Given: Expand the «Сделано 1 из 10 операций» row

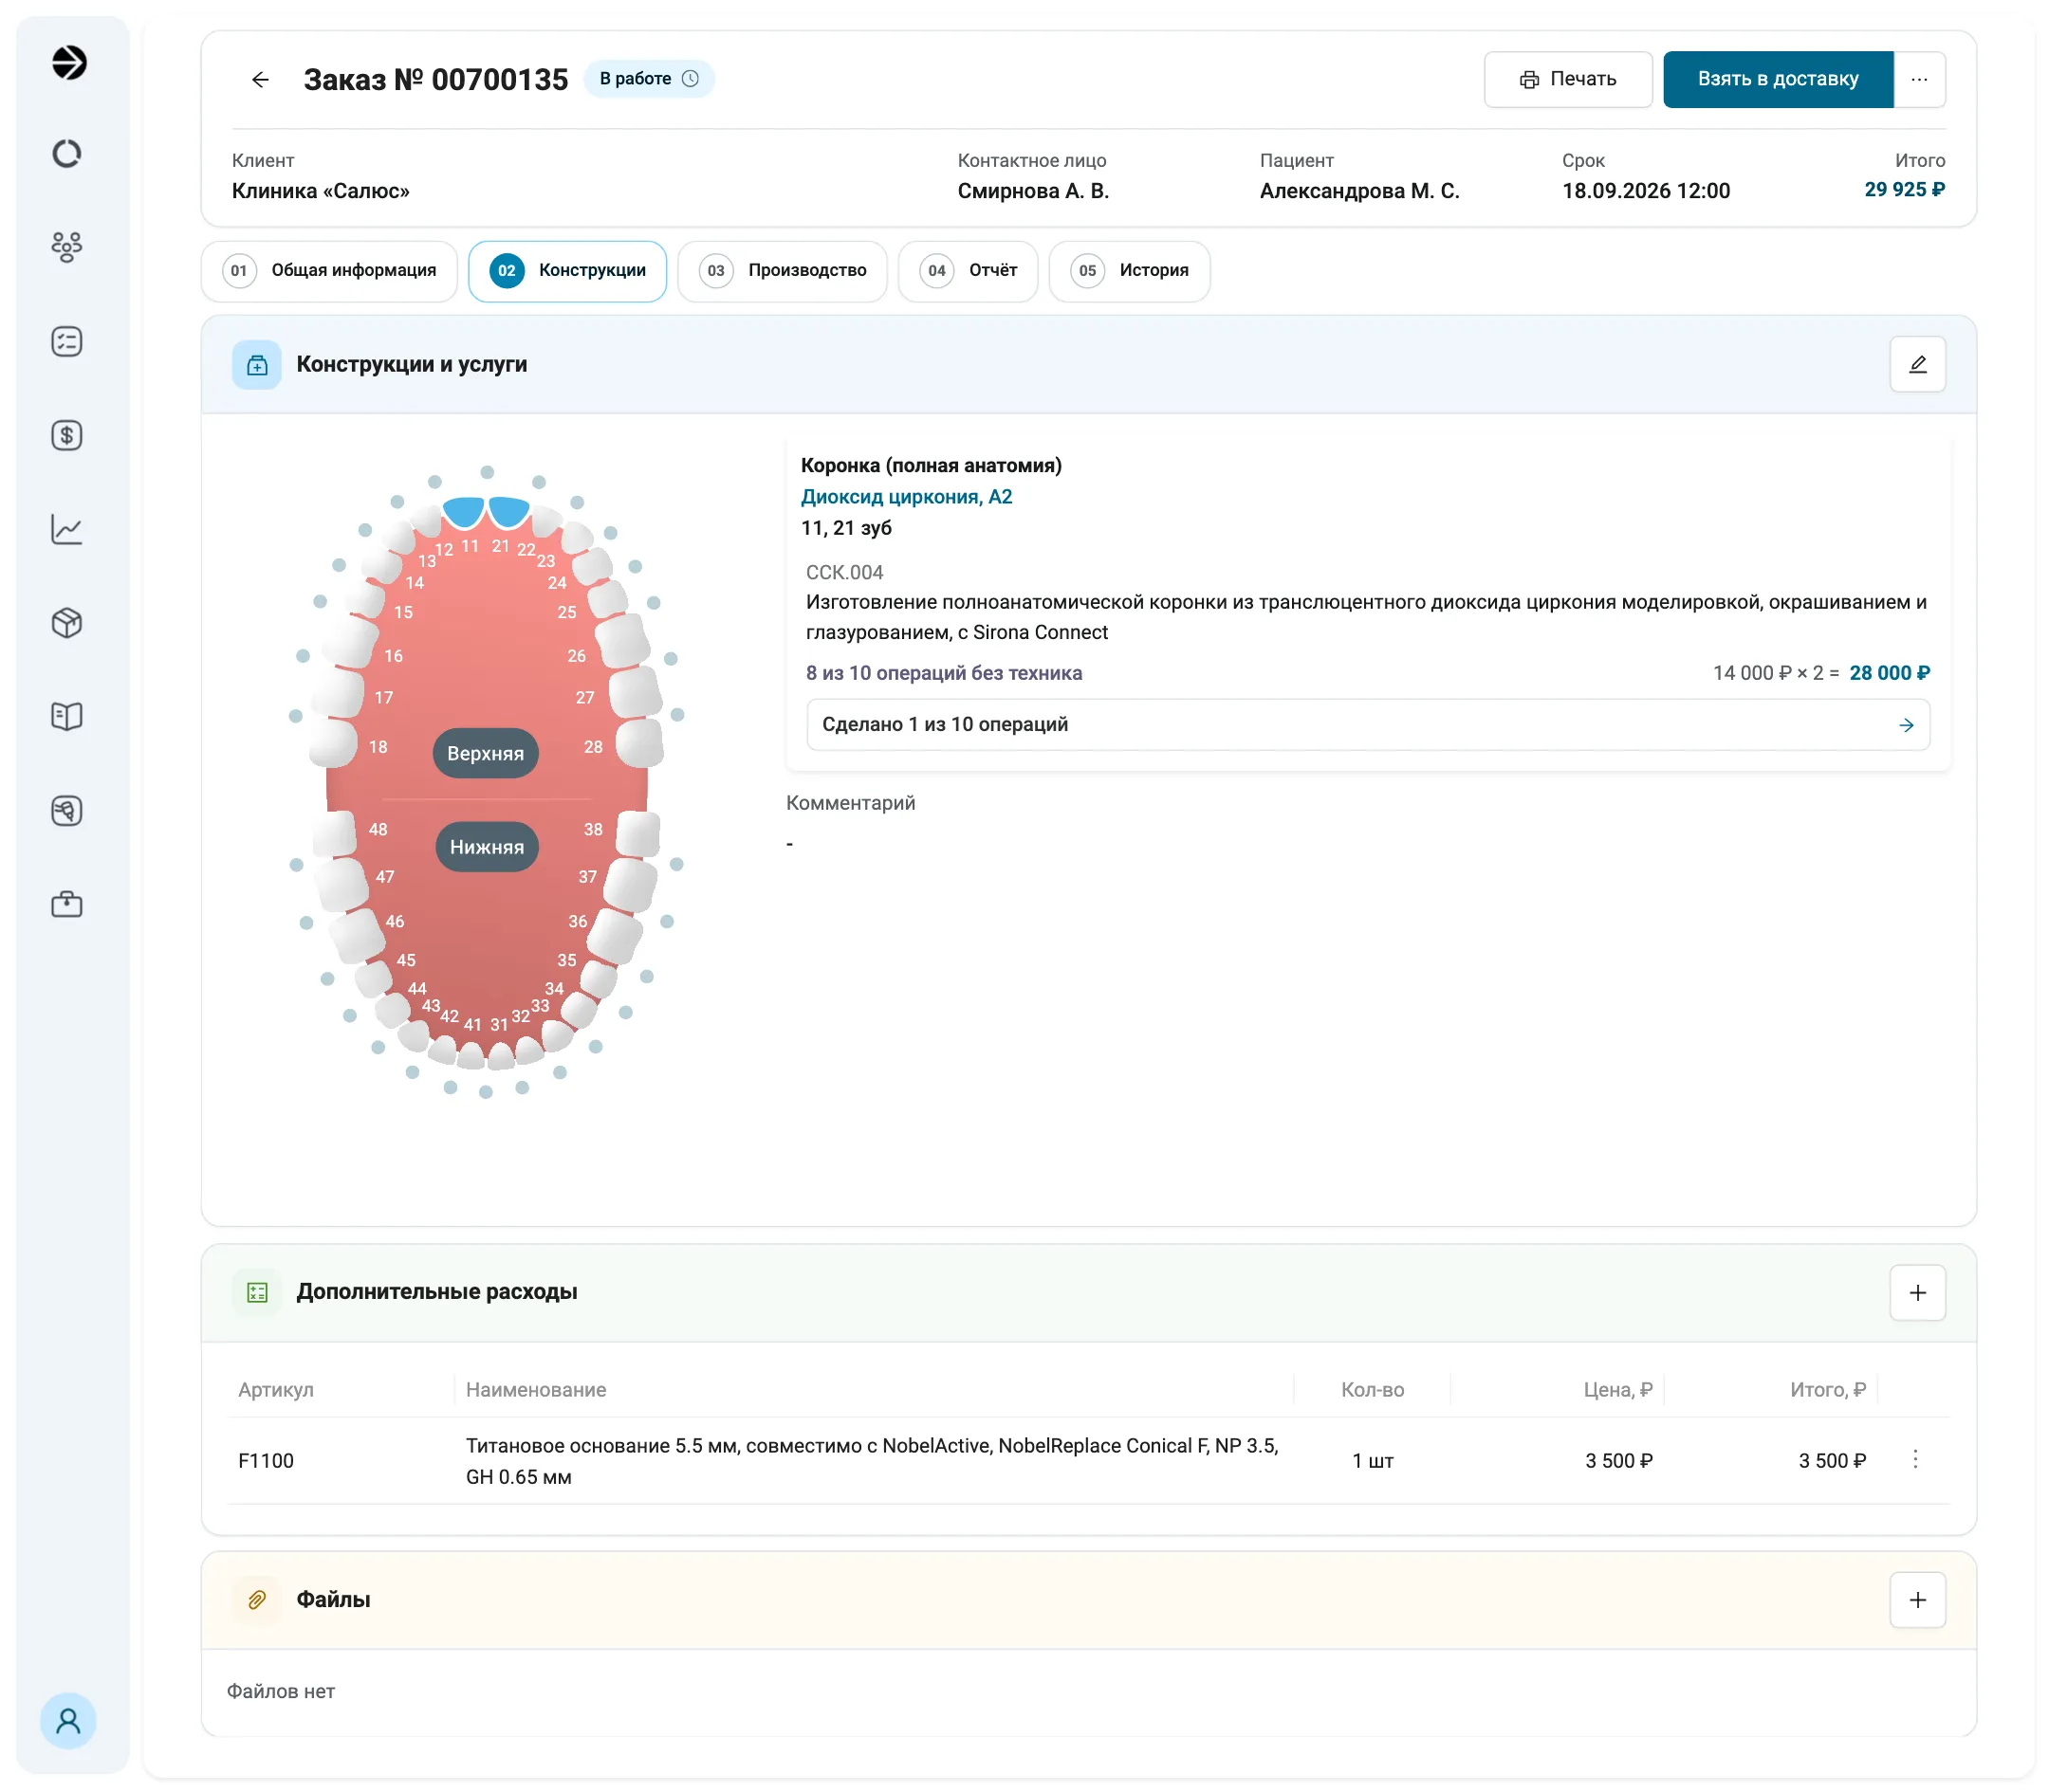Looking at the screenshot, I should [x=1368, y=724].
